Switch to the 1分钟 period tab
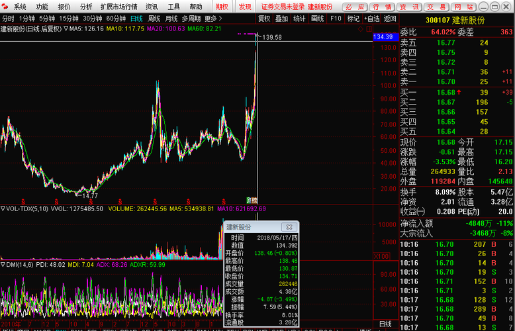 click(x=27, y=19)
